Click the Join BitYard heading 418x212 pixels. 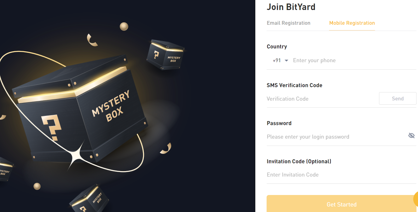tap(291, 7)
